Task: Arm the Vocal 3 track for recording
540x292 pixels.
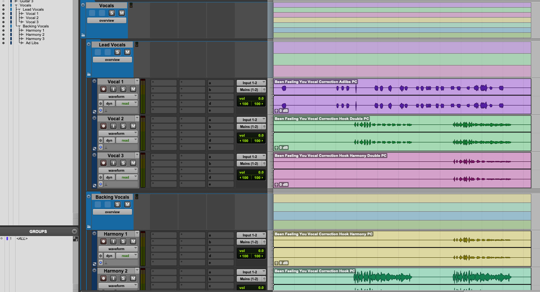Action: coord(103,163)
